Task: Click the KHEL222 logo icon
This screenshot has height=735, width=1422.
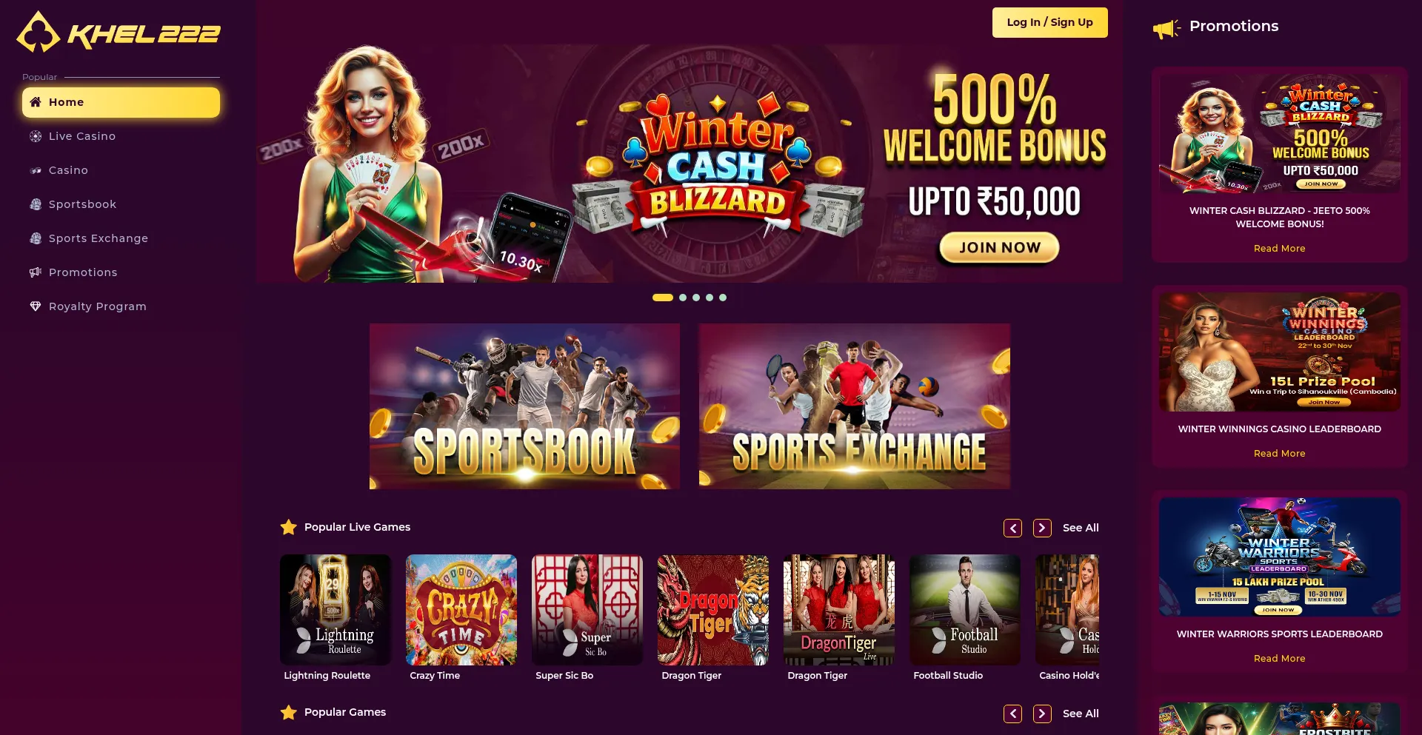Action: tap(39, 33)
